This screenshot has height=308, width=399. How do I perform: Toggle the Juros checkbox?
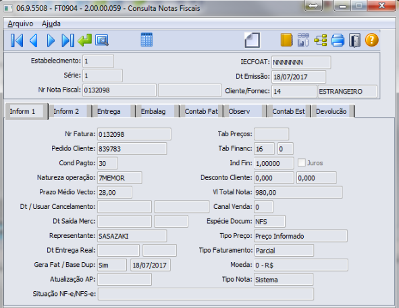click(x=302, y=162)
